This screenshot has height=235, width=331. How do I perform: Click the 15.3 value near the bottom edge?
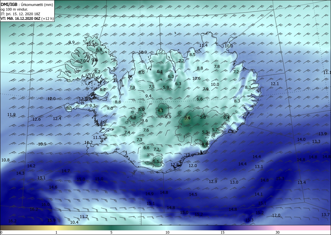[x=249, y=220]
